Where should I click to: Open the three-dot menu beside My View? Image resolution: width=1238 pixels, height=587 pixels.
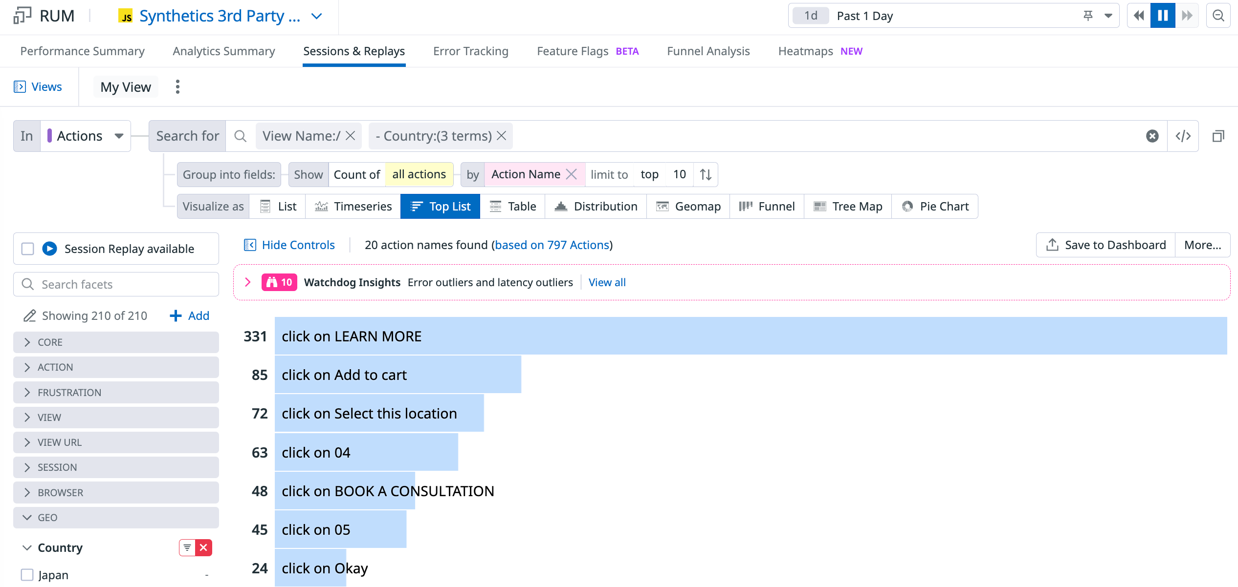pyautogui.click(x=177, y=87)
